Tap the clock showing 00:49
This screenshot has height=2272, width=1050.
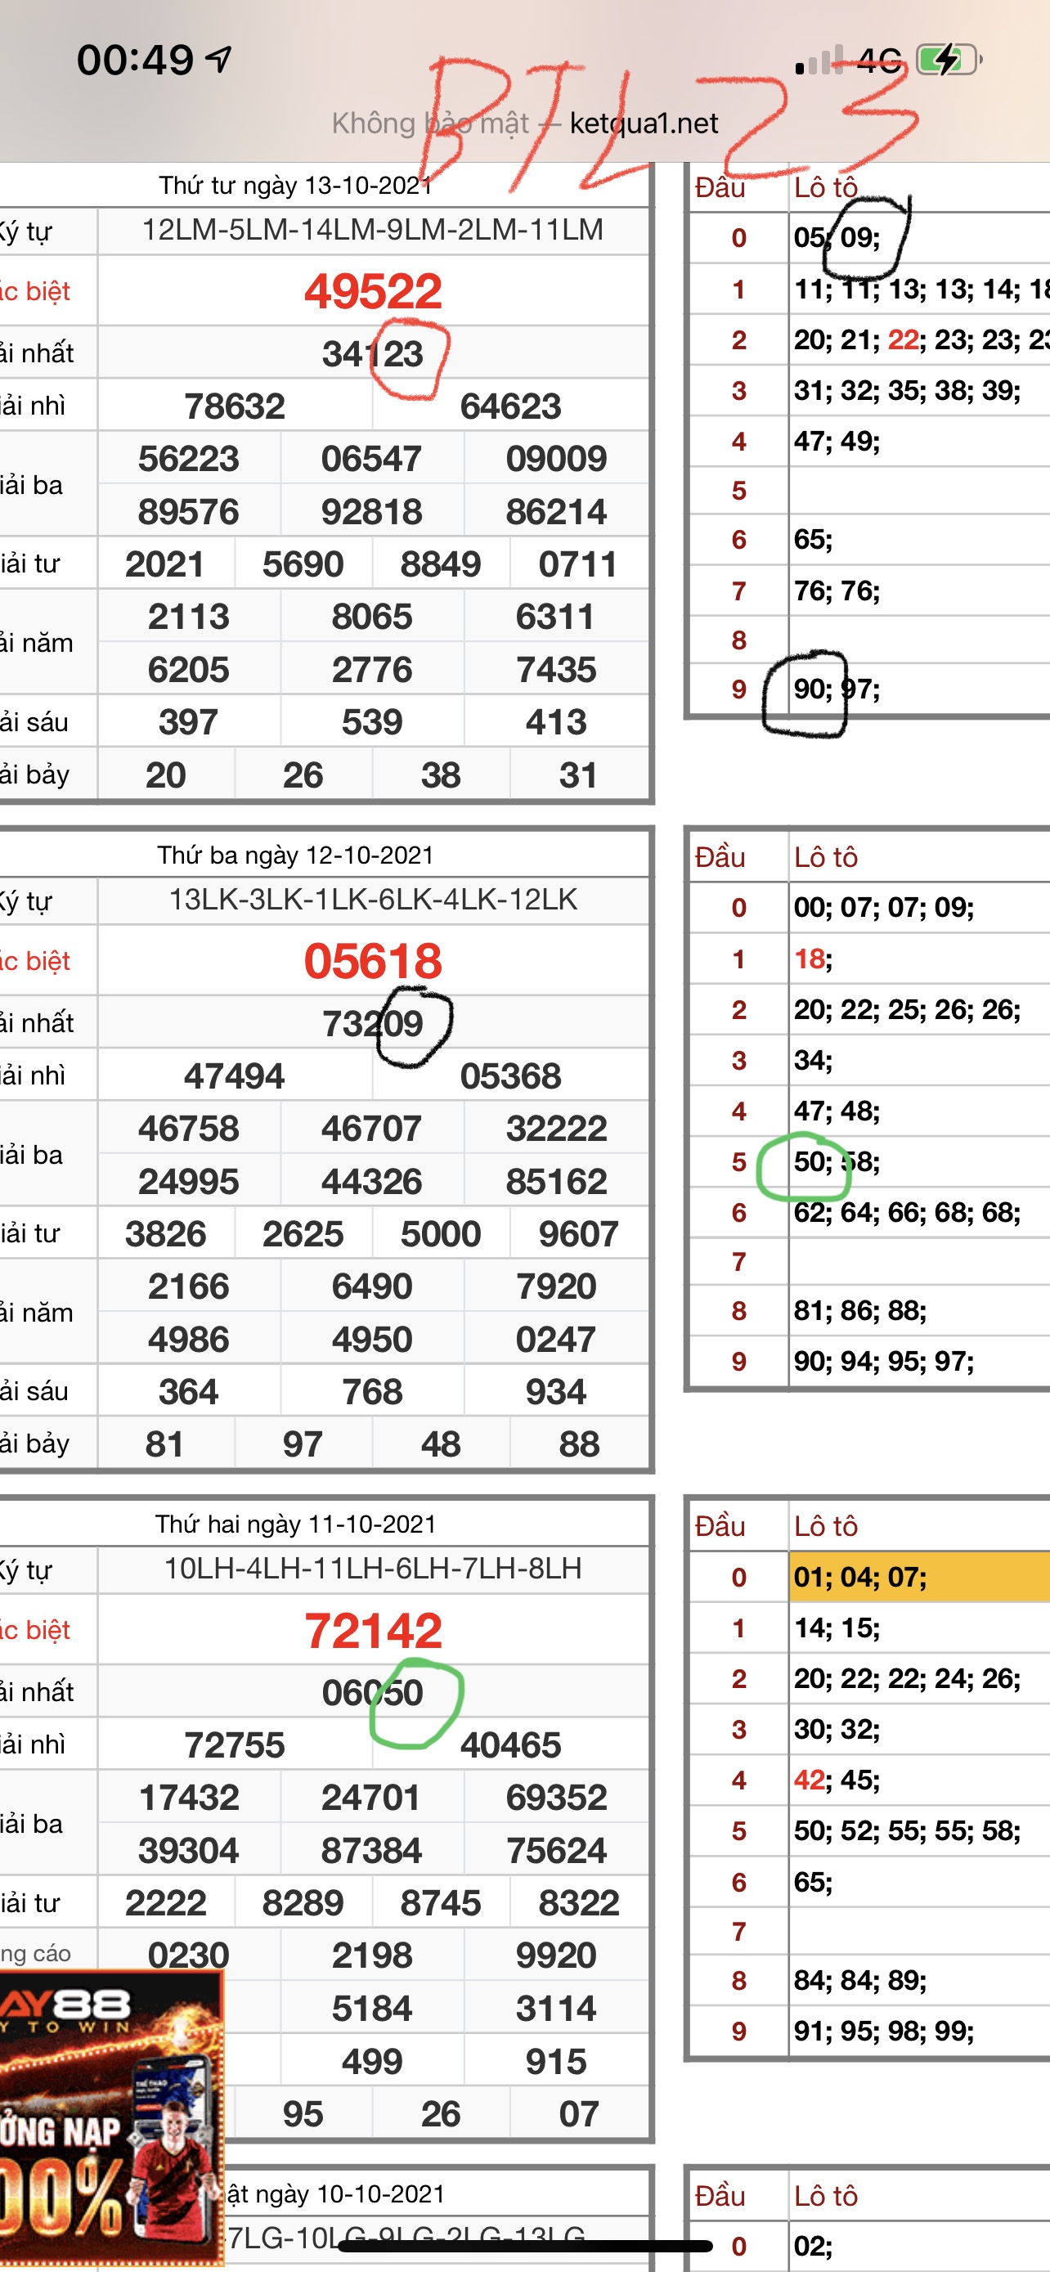(135, 60)
